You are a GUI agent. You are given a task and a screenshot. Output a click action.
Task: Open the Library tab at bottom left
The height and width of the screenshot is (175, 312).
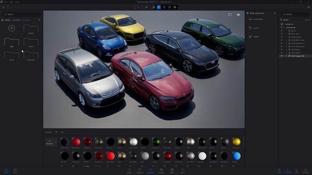pos(6,171)
